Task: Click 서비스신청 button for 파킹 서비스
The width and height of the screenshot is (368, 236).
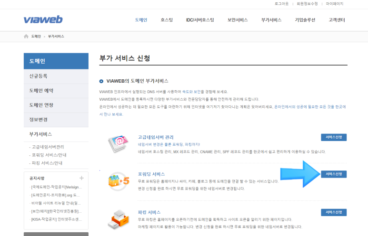Action: click(334, 212)
